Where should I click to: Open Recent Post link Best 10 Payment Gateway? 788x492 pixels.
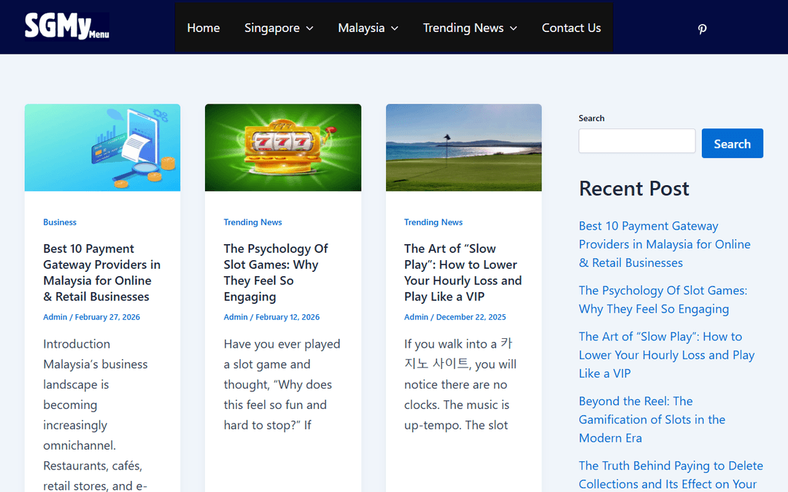point(665,244)
